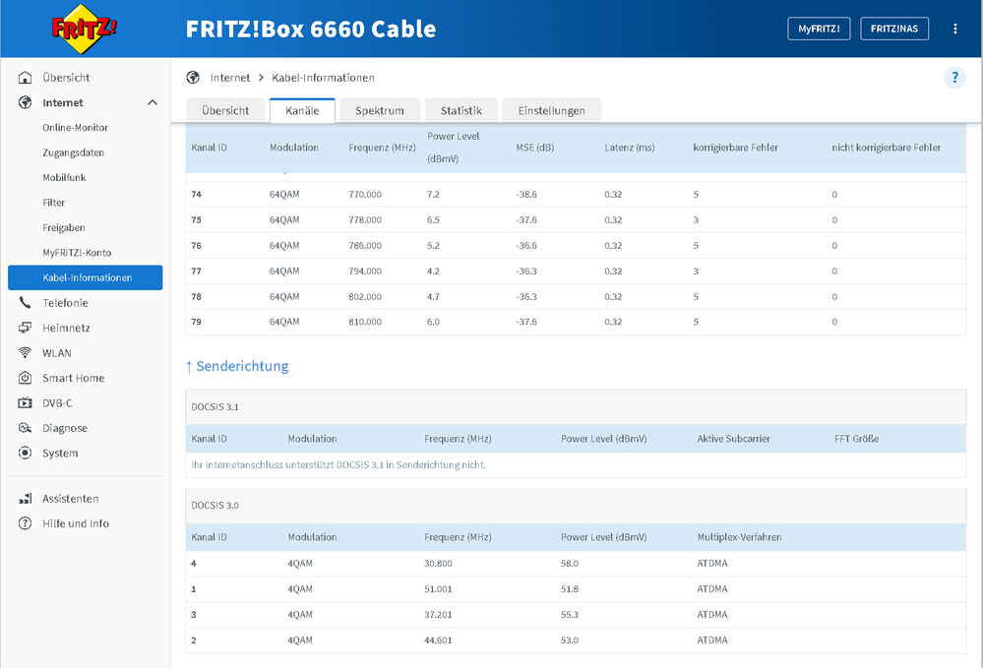
Task: Click the house icon beside Übersicht
Action: tap(25, 78)
